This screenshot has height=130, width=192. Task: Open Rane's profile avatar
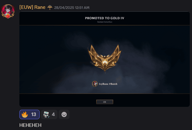click(x=8, y=11)
